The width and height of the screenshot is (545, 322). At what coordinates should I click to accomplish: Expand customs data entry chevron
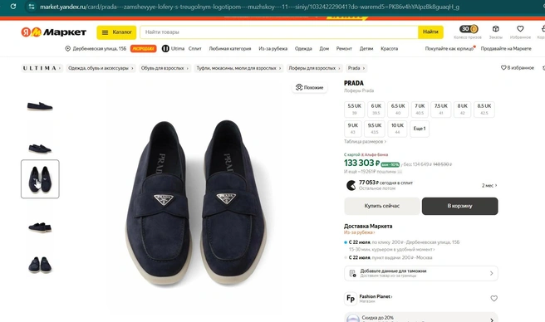491,273
